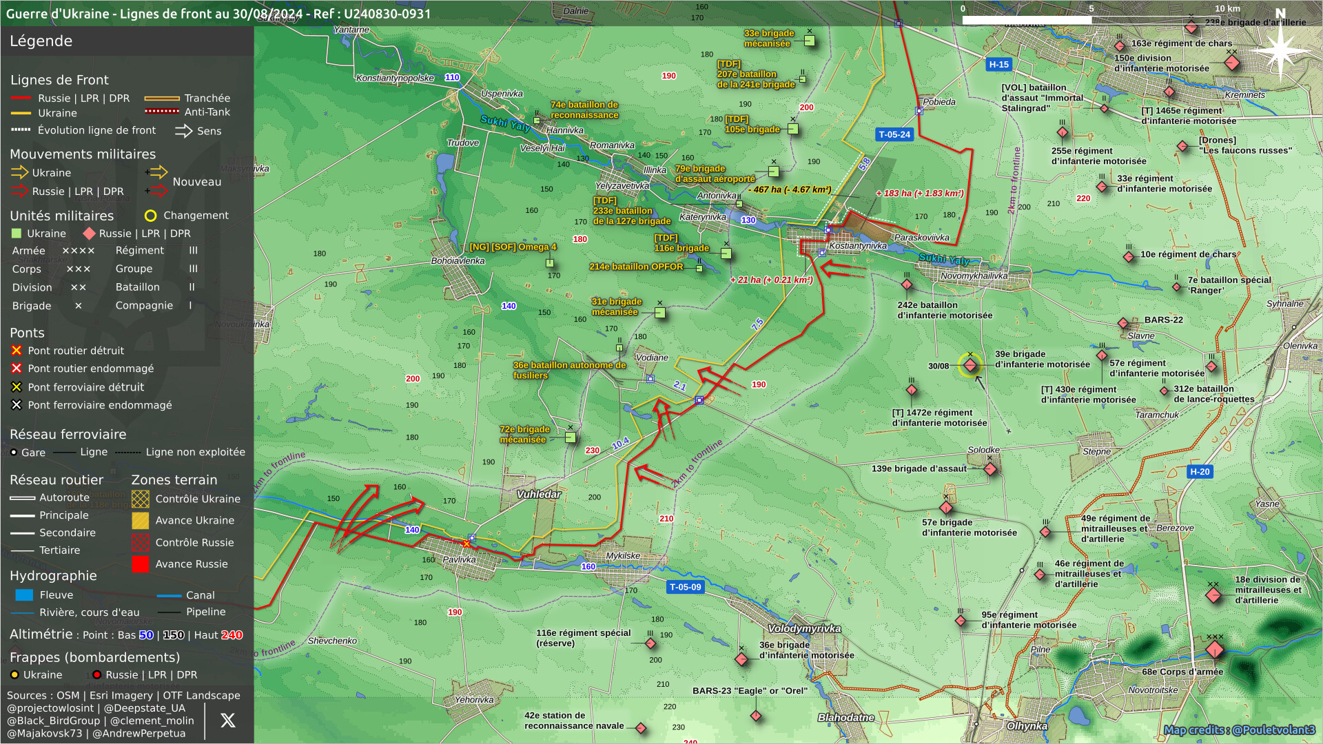Click the H-15 road shield label
1323x744 pixels.
998,64
